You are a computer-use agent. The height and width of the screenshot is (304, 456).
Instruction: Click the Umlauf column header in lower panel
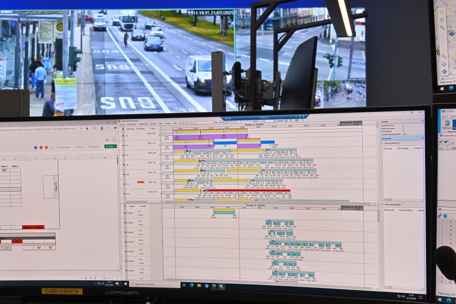point(132,207)
